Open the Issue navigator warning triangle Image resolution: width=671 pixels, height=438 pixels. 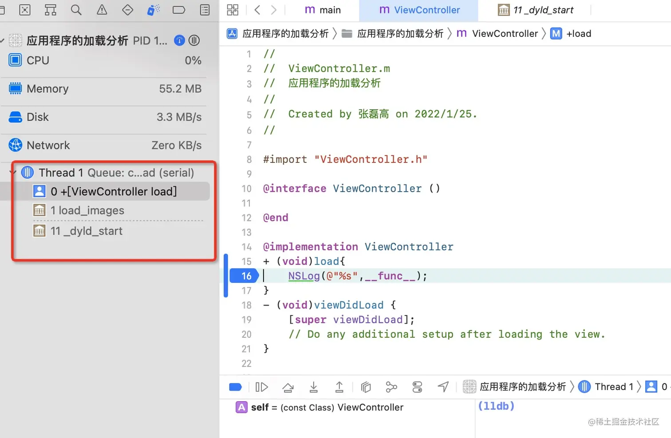coord(102,10)
